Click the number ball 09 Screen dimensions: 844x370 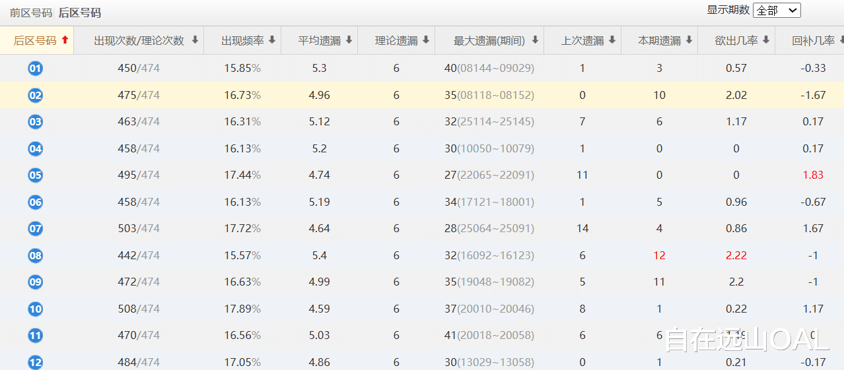[x=36, y=282]
